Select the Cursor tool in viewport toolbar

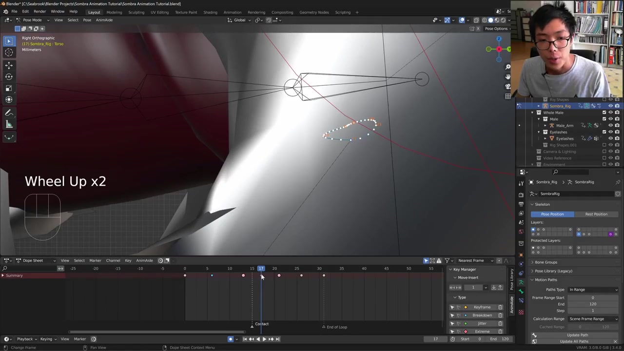tap(9, 53)
